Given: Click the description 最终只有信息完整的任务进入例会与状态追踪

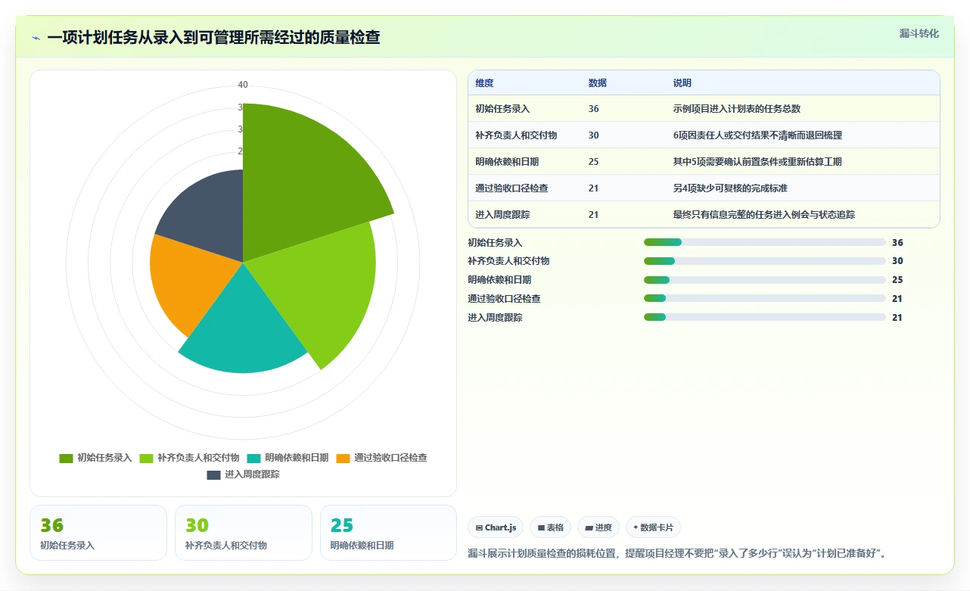Looking at the screenshot, I should [x=763, y=215].
